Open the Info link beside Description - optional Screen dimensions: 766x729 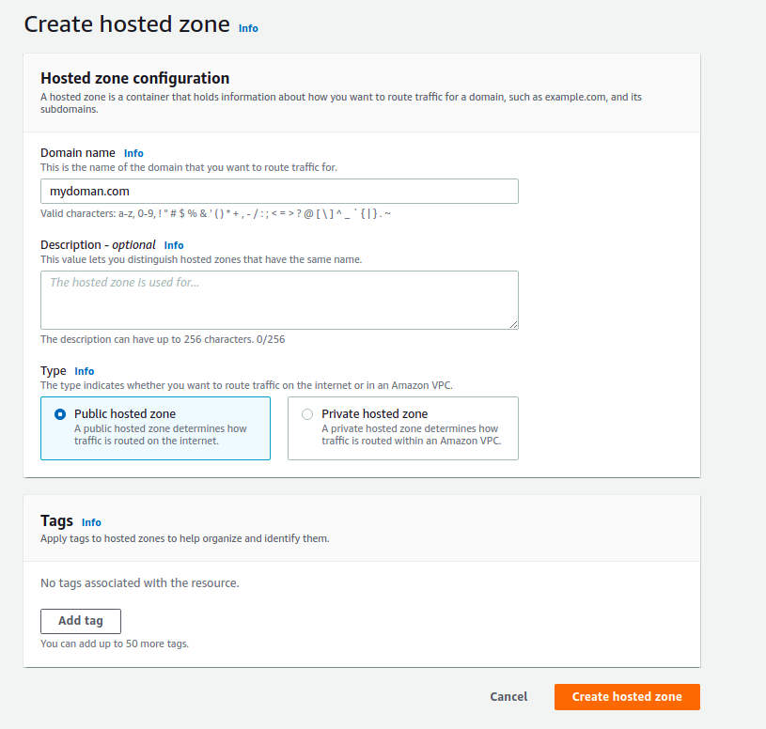pos(173,245)
